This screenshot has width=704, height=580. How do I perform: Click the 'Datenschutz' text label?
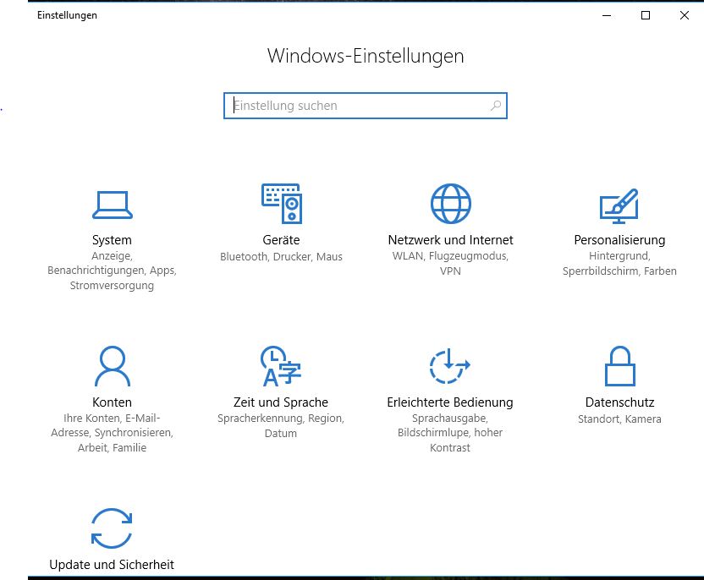(619, 402)
